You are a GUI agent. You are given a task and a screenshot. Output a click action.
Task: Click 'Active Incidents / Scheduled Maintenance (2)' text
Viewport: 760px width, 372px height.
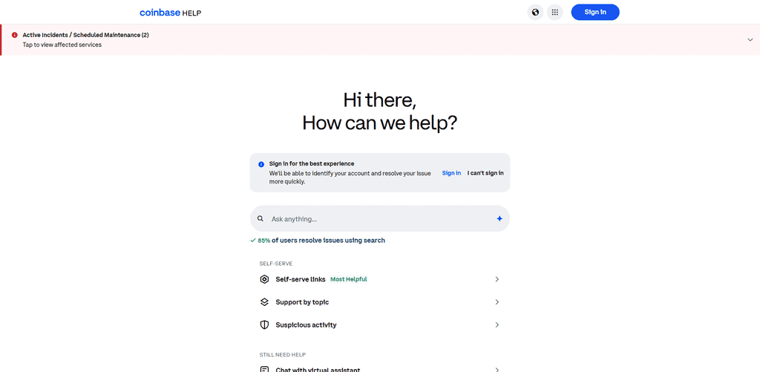pyautogui.click(x=86, y=35)
